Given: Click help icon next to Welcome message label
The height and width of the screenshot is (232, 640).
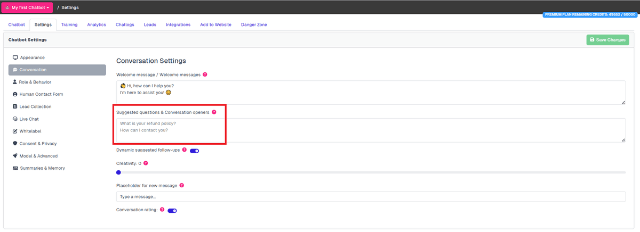Looking at the screenshot, I should point(205,74).
